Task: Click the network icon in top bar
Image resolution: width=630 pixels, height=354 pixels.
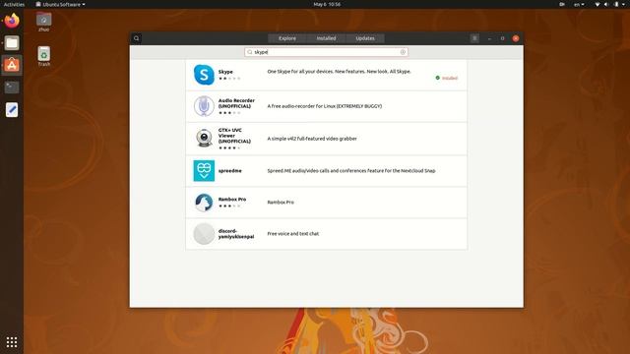Action: (x=598, y=4)
